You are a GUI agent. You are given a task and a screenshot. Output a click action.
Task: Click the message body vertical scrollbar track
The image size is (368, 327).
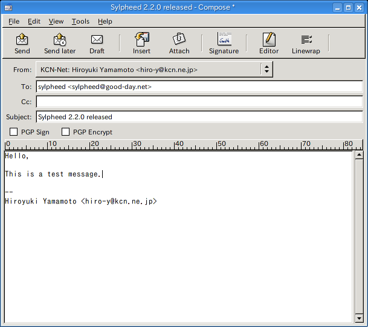coord(359,236)
